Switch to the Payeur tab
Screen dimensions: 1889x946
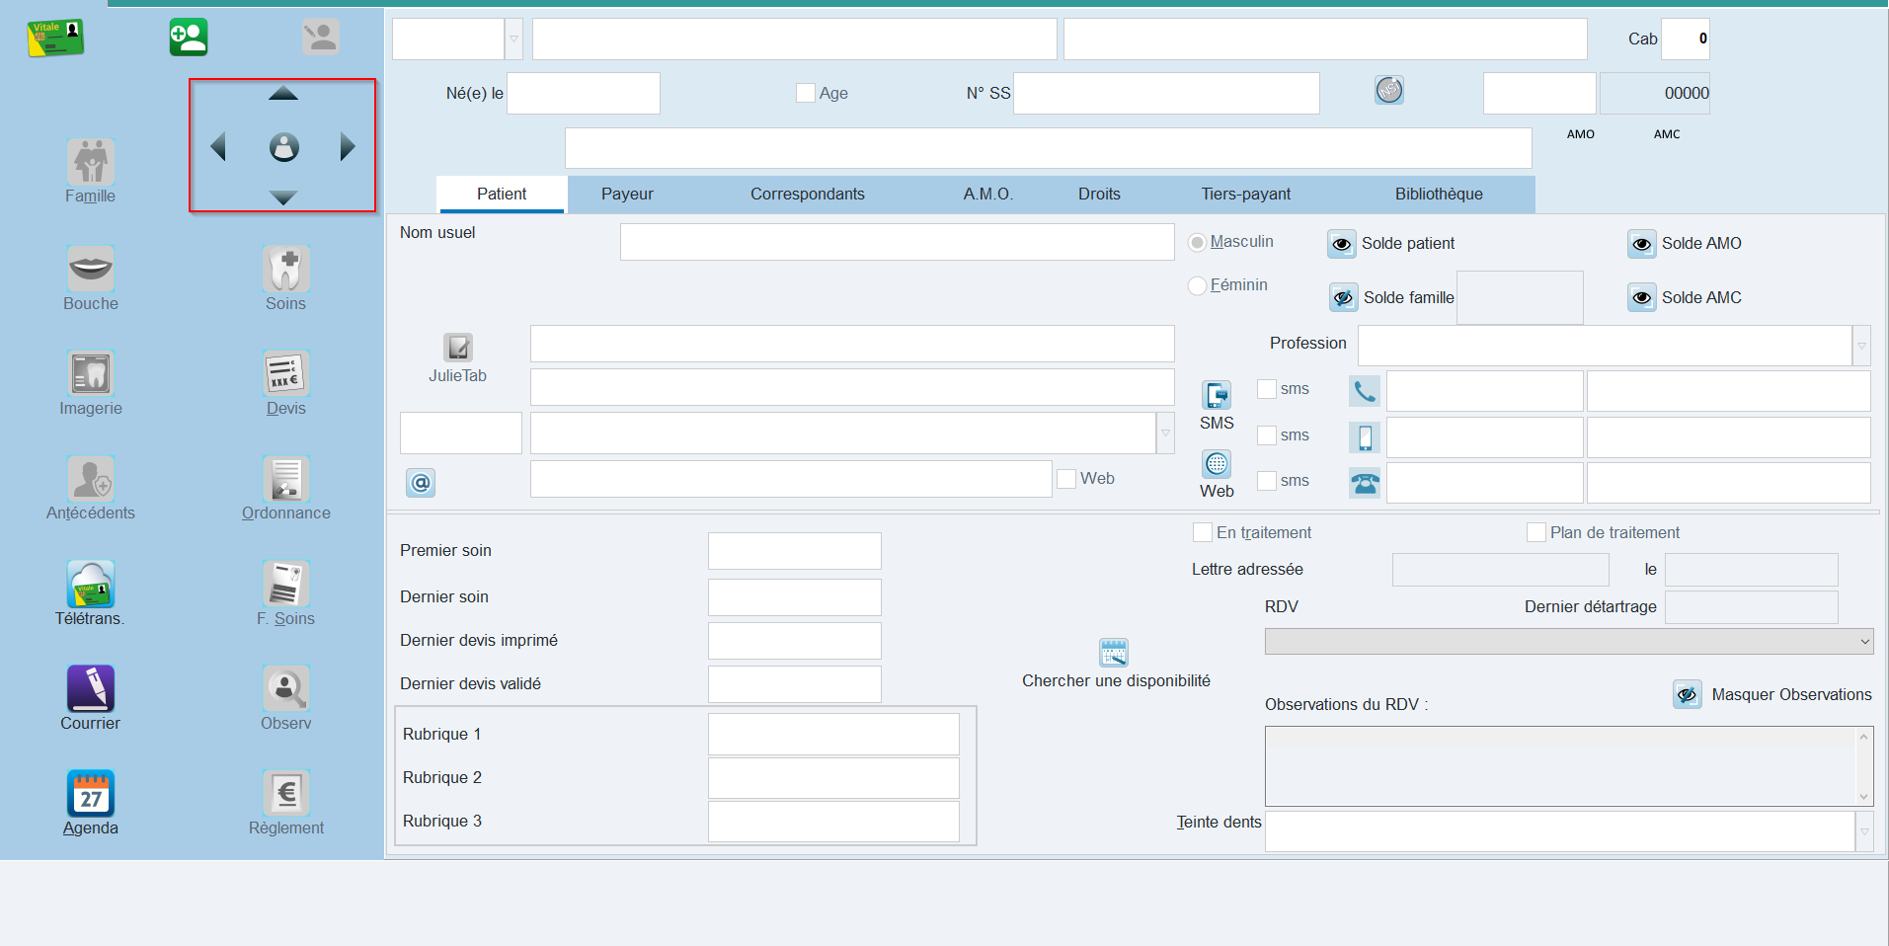(x=627, y=195)
